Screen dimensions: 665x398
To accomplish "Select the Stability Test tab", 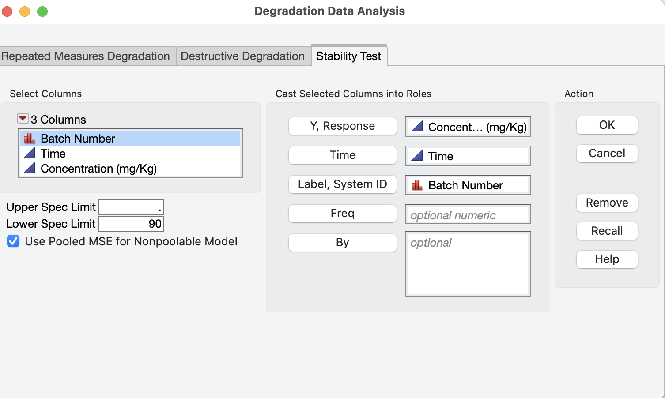I will pos(348,56).
